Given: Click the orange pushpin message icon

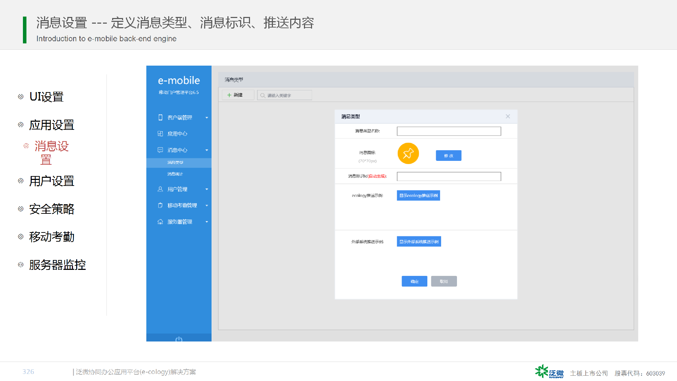Looking at the screenshot, I should pos(408,153).
